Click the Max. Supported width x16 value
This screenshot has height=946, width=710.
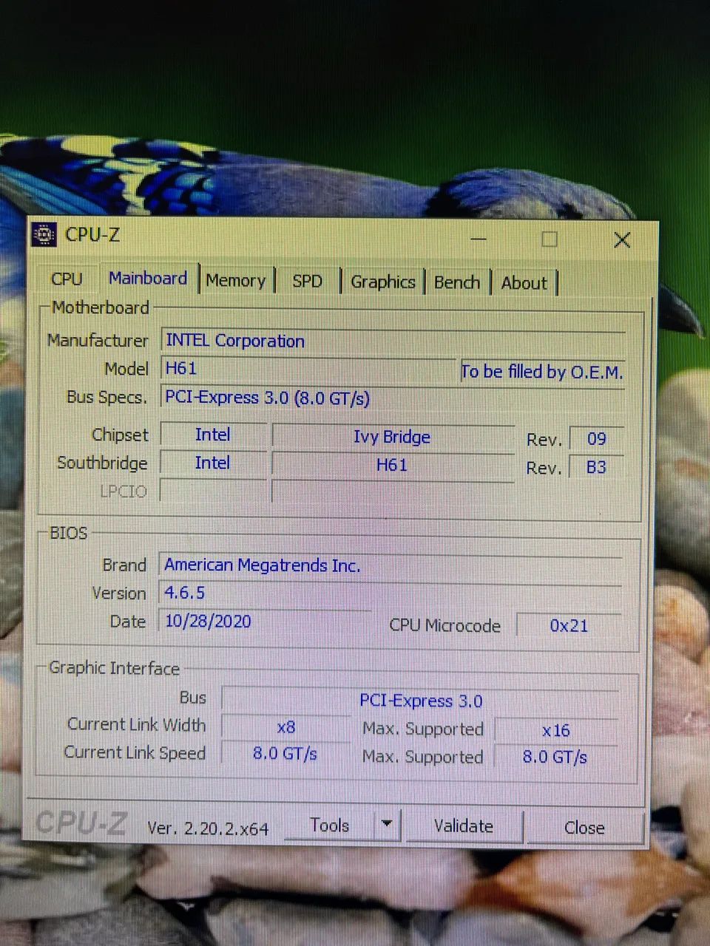click(x=556, y=731)
